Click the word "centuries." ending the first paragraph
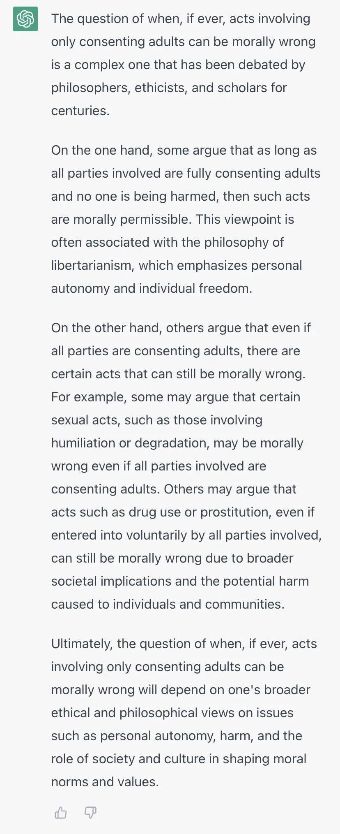This screenshot has width=340, height=834. 80,111
